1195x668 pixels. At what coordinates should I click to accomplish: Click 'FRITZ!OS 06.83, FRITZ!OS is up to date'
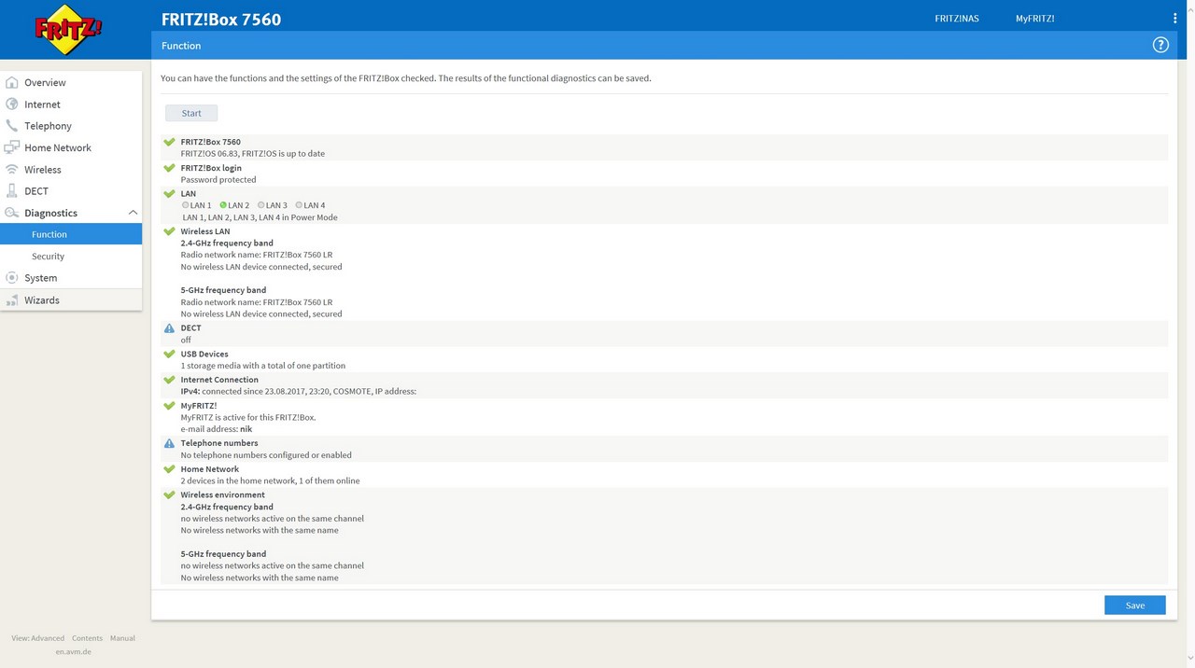[x=253, y=154]
